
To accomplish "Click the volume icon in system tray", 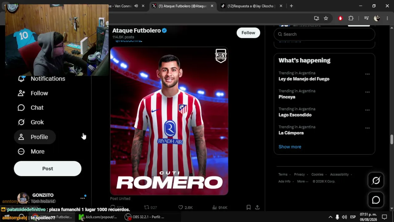I will (x=344, y=217).
